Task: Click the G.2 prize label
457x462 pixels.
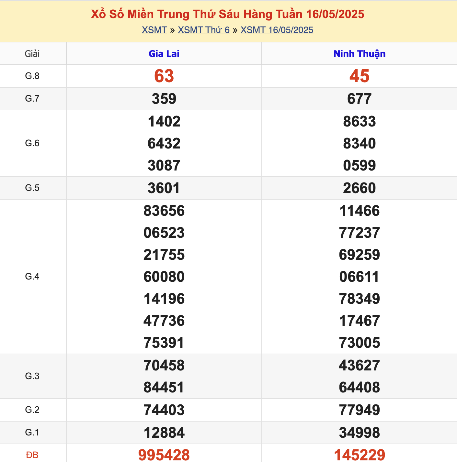Action: [x=32, y=410]
